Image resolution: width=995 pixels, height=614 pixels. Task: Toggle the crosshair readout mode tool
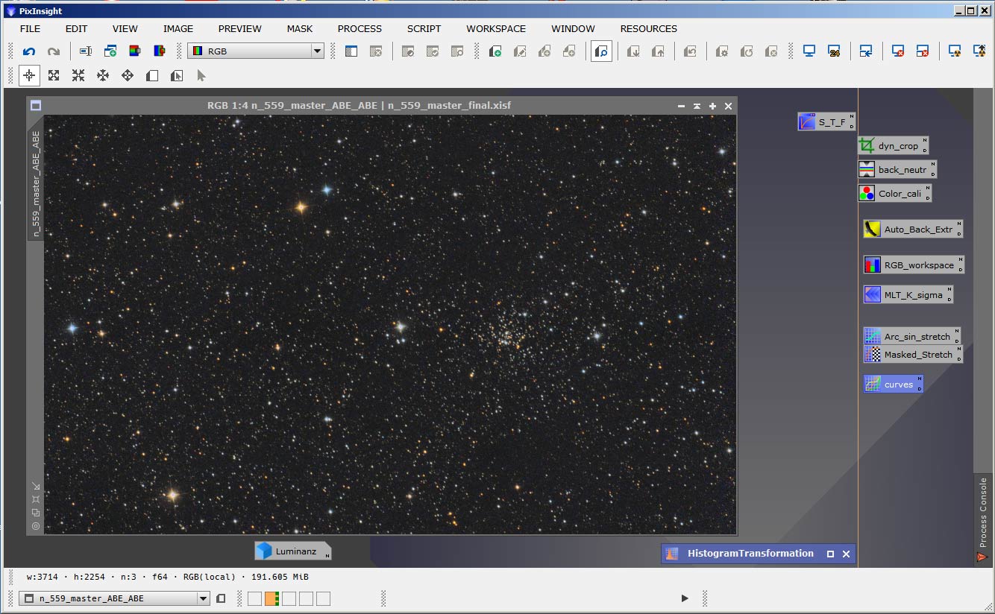pyautogui.click(x=29, y=75)
